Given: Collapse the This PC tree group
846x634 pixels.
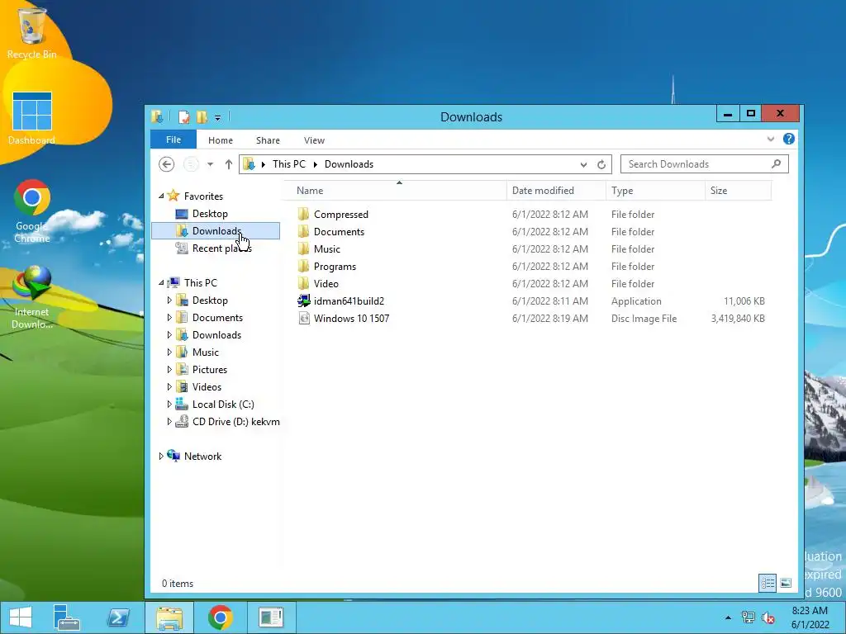Looking at the screenshot, I should click(x=161, y=282).
